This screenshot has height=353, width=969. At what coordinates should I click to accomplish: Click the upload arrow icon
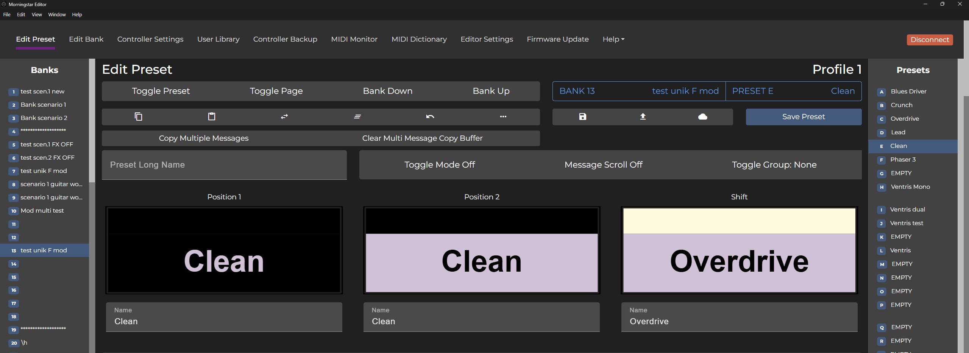click(643, 117)
